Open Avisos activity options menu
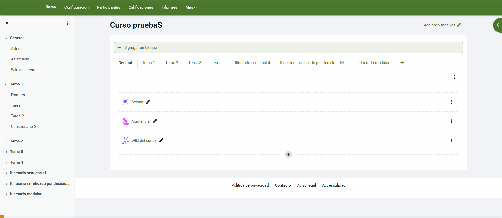502x218 pixels. tap(452, 102)
